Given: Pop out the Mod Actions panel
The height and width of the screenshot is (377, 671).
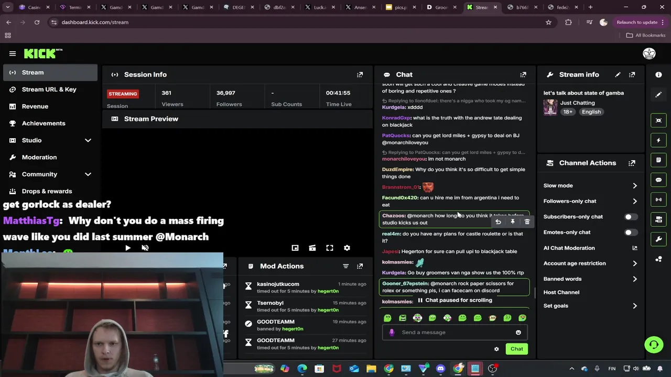Looking at the screenshot, I should pyautogui.click(x=360, y=267).
